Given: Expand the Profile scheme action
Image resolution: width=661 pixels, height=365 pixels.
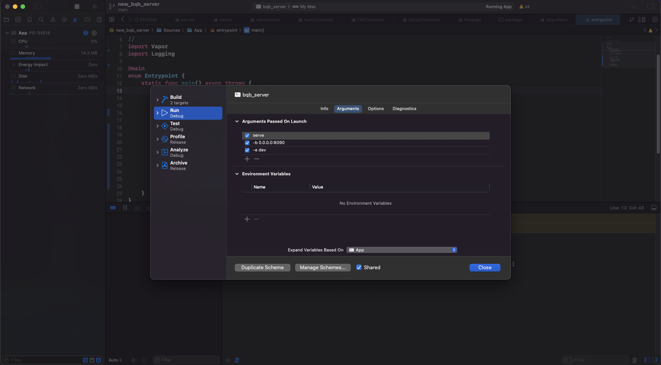Looking at the screenshot, I should 157,139.
